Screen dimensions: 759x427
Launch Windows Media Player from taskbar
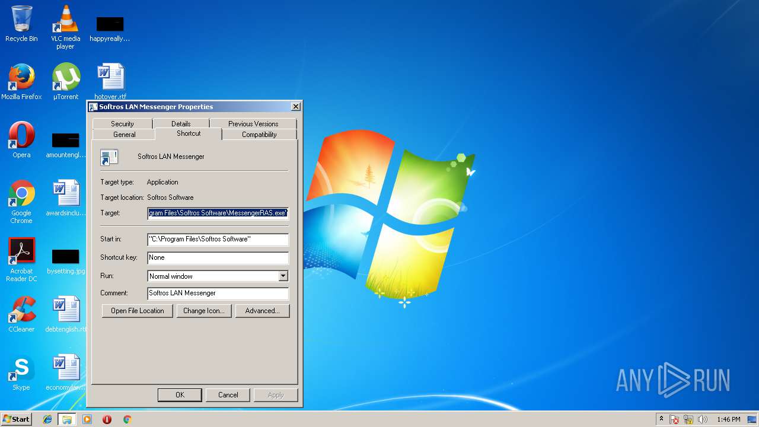[87, 419]
